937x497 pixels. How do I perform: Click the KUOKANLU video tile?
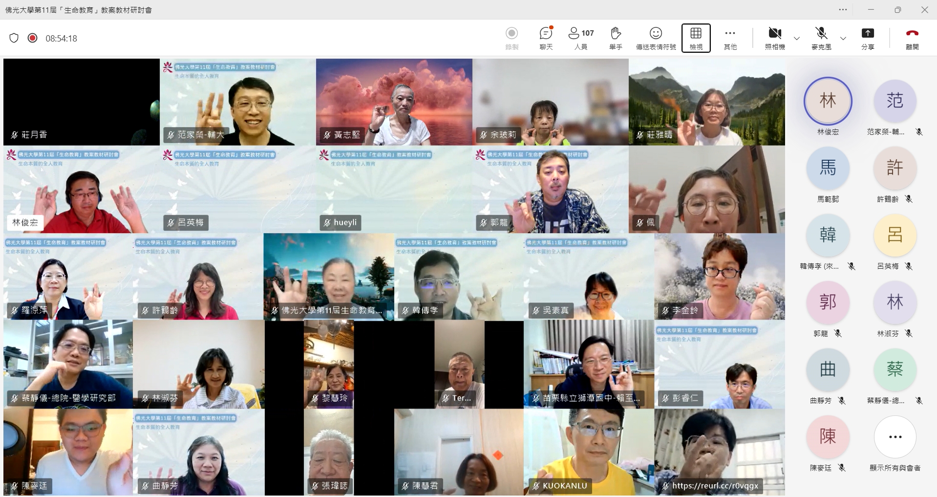pos(589,452)
